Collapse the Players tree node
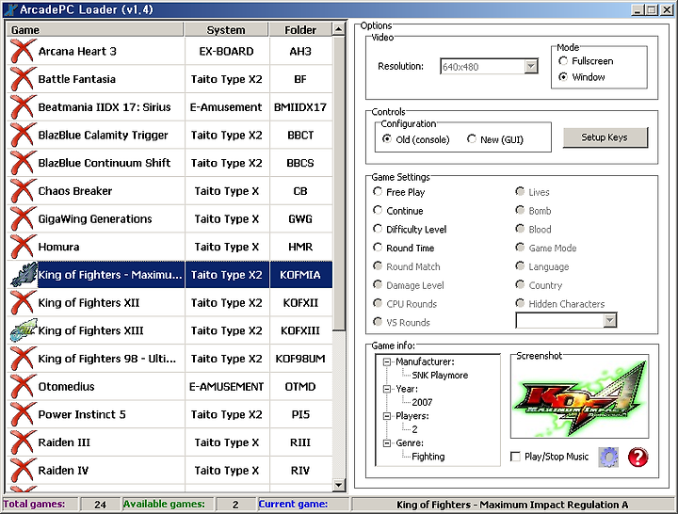 [387, 416]
